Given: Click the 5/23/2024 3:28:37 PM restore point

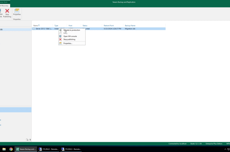Looking at the screenshot, I should [112, 29].
